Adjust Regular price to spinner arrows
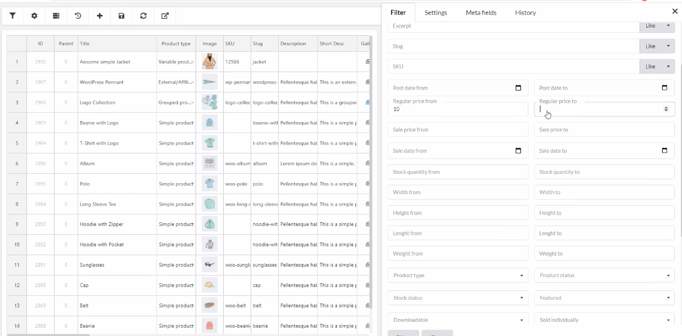 [x=665, y=109]
